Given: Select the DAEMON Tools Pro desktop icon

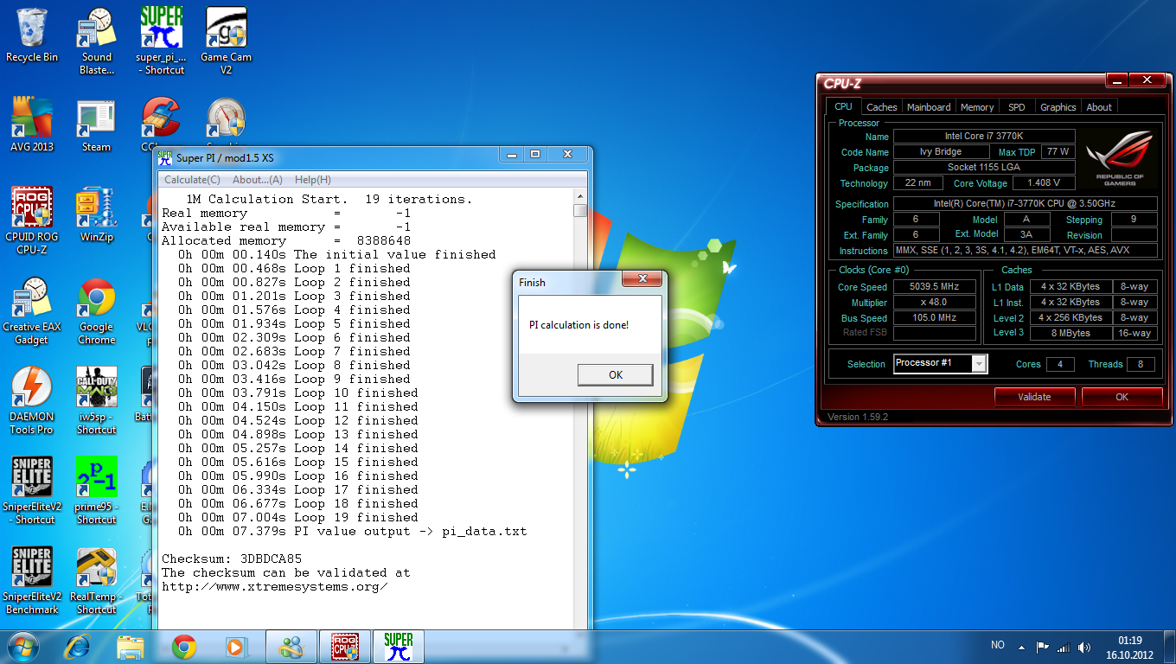Looking at the screenshot, I should [32, 401].
